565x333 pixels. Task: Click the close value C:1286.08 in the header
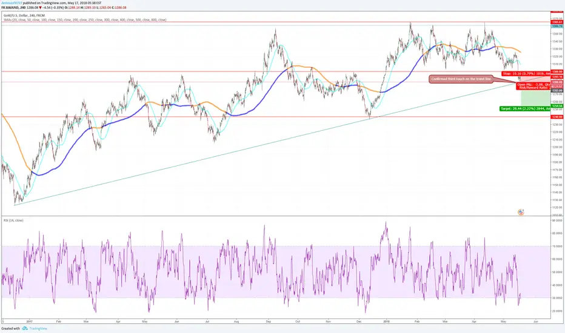point(119,7)
